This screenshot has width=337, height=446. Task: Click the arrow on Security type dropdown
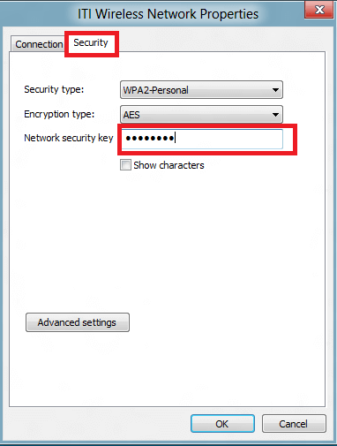[275, 90]
